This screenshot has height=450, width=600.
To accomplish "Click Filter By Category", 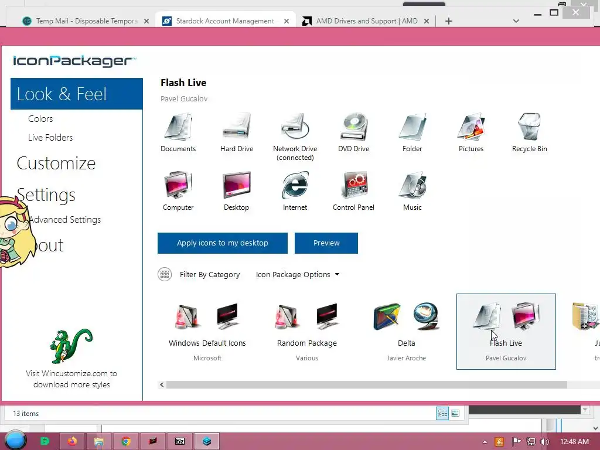I will [210, 274].
